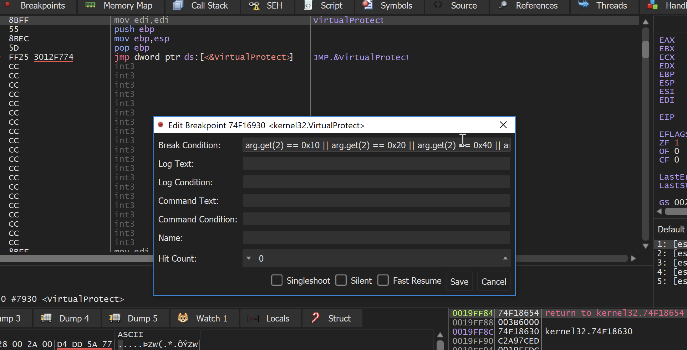Focus the Command Text field
This screenshot has height=350, width=687.
tap(377, 201)
